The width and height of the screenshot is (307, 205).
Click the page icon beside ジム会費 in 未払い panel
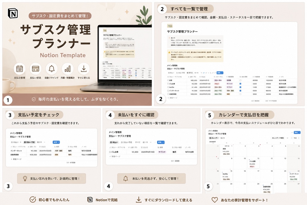(x=110, y=152)
